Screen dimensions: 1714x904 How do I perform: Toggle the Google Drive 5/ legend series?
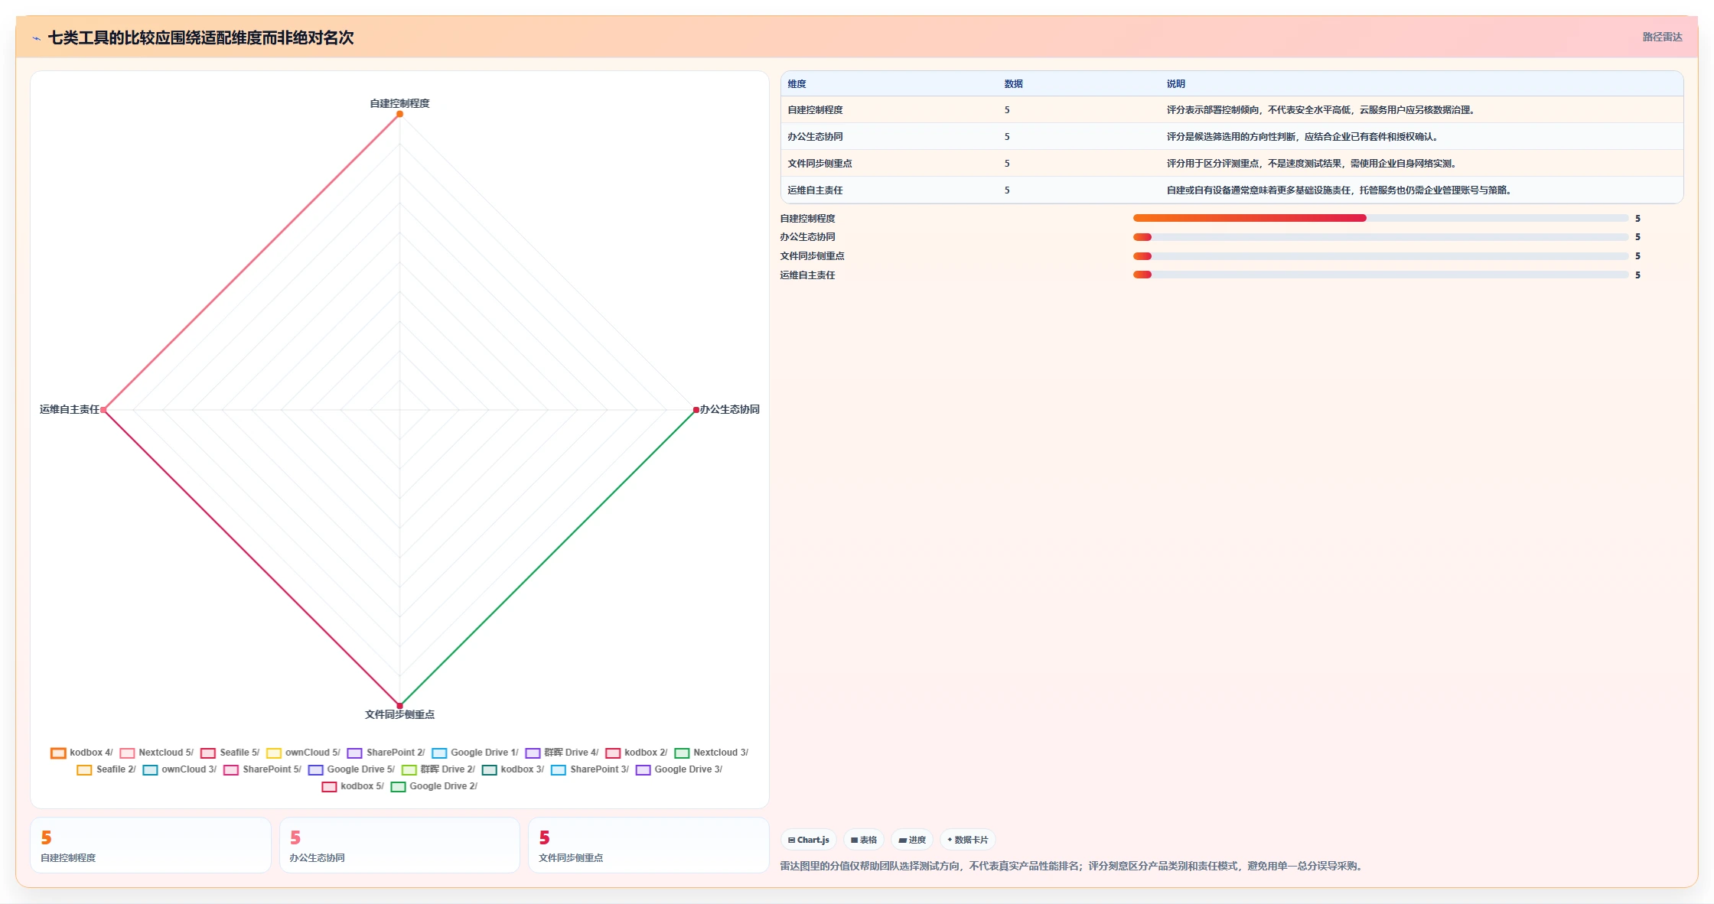352,769
